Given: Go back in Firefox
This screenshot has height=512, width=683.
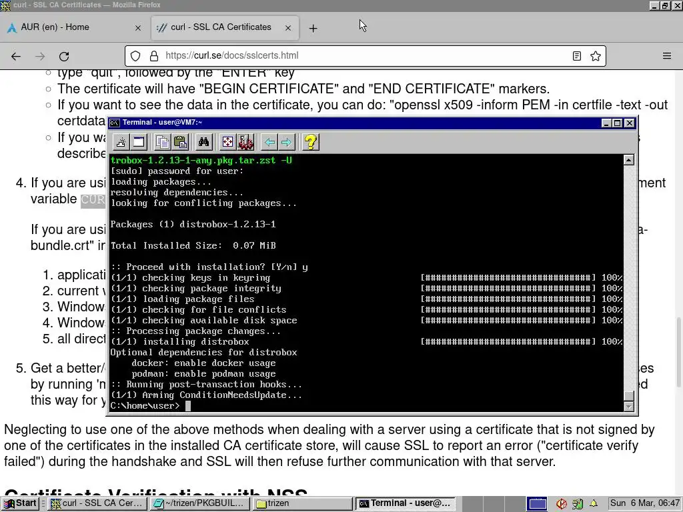Looking at the screenshot, I should point(16,56).
